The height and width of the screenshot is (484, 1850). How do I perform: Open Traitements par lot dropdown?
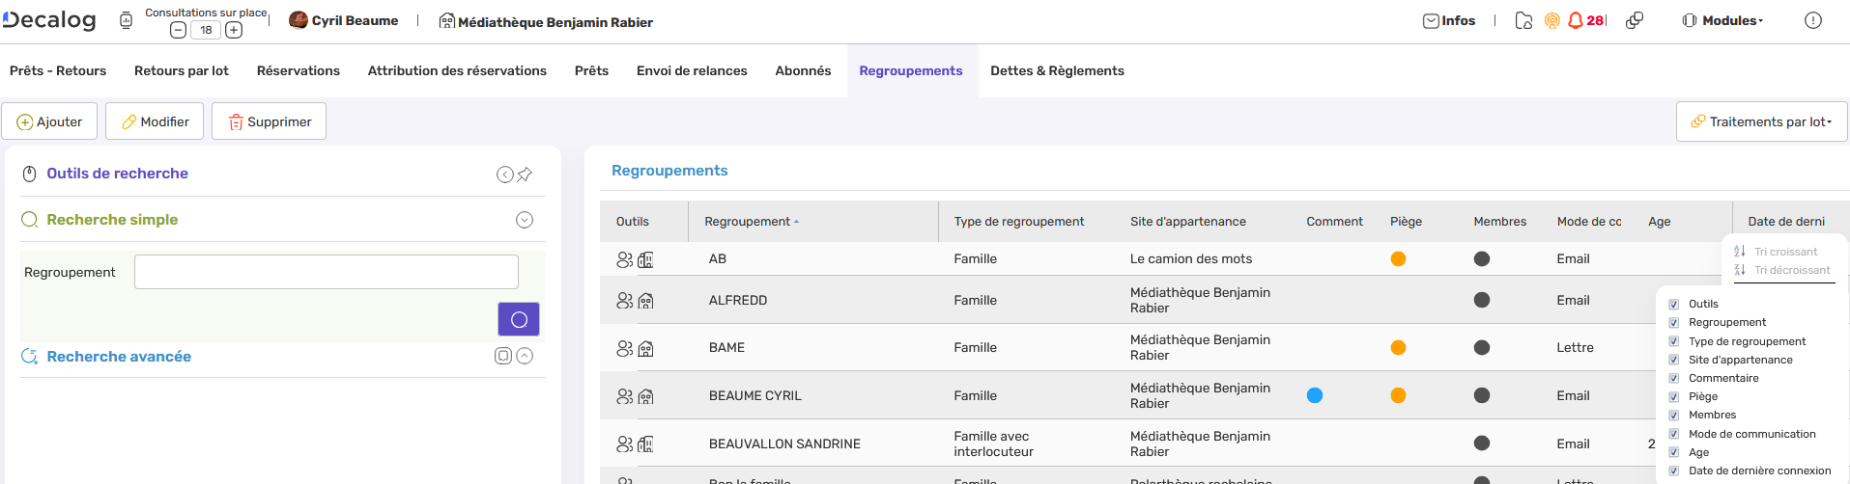1761,121
